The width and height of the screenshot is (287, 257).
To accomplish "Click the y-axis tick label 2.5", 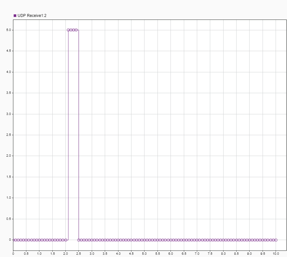I will pos(8,135).
